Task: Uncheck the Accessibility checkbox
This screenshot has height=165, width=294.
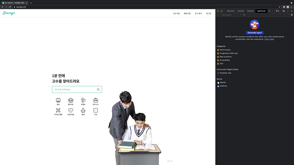Action: [218, 60]
